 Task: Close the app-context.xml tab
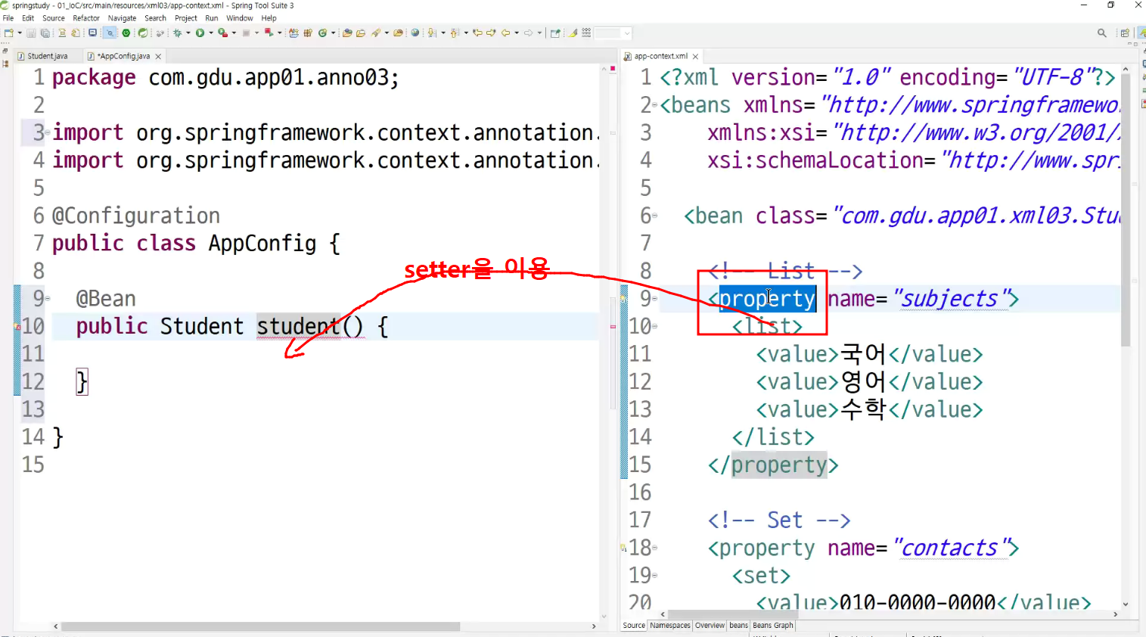point(695,57)
